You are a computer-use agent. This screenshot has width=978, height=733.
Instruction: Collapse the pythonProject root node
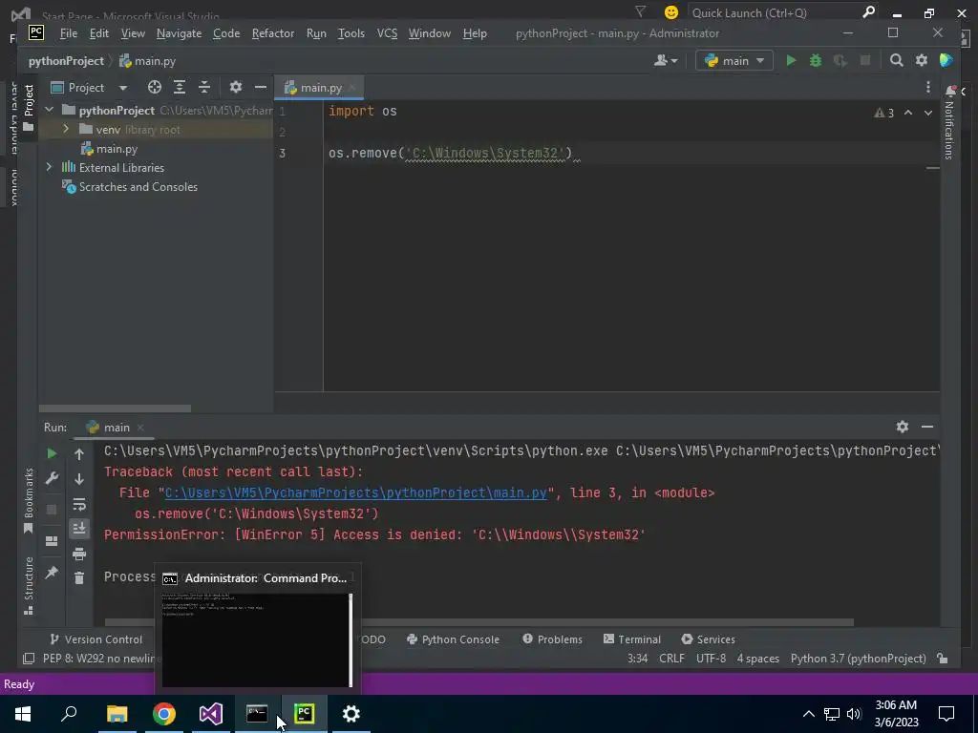click(x=50, y=110)
